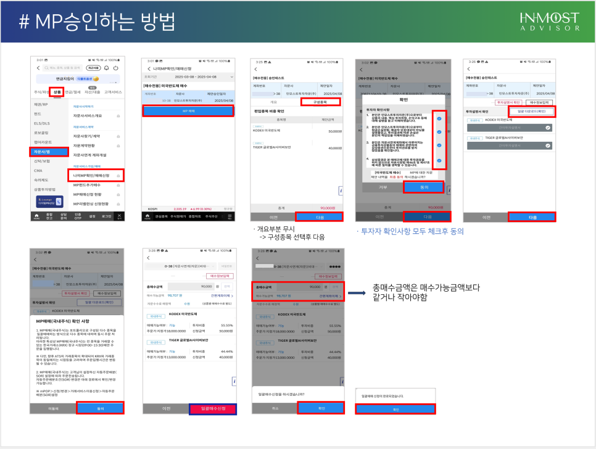The width and height of the screenshot is (596, 449).
Task: Tap 확인 under 일괄매매 신청이 완료되었습니다
Action: (x=395, y=410)
